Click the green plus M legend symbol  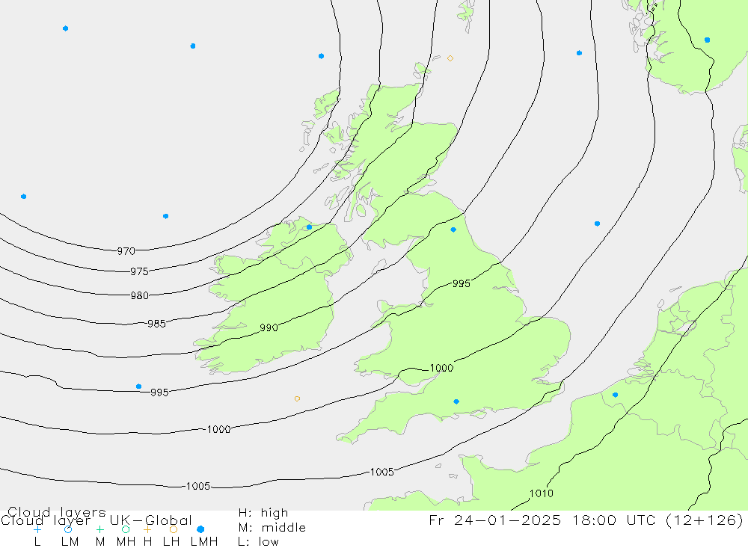pos(99,529)
